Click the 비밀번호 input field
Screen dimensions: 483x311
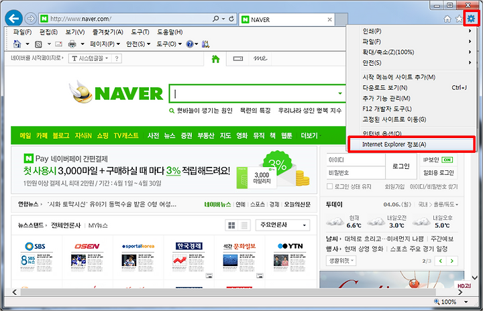point(356,173)
